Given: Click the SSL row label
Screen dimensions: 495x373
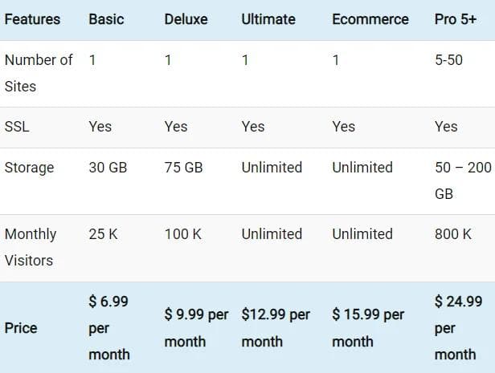Looking at the screenshot, I should pos(18,127).
